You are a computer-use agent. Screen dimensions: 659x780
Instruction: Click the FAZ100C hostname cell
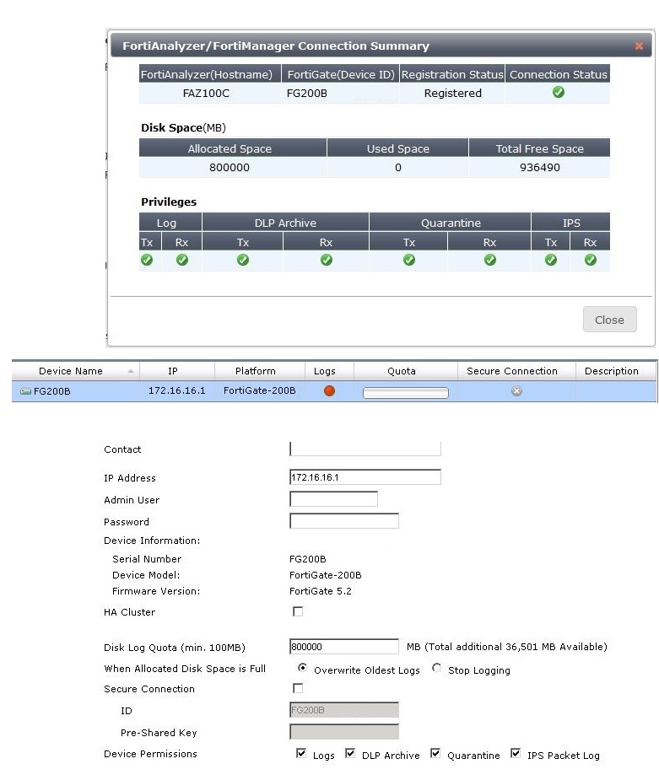206,94
